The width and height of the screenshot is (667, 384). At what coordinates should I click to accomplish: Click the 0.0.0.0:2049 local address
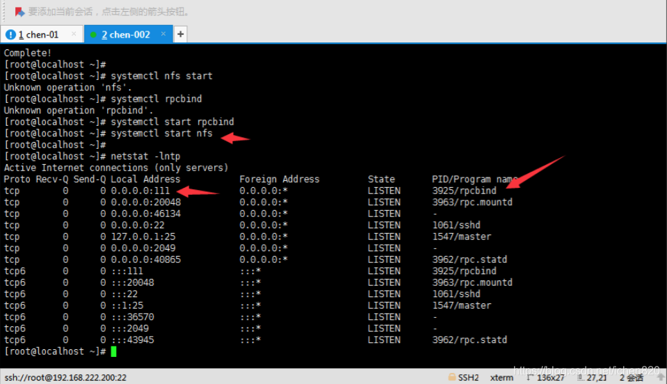143,248
